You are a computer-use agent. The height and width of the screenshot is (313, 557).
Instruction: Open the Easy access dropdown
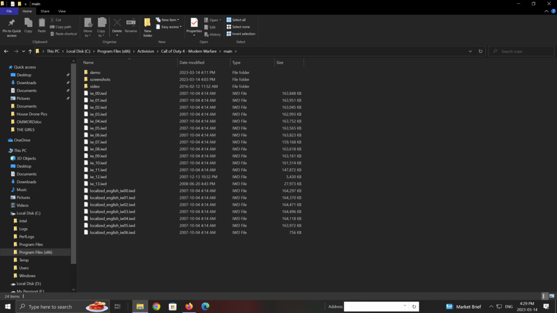169,27
